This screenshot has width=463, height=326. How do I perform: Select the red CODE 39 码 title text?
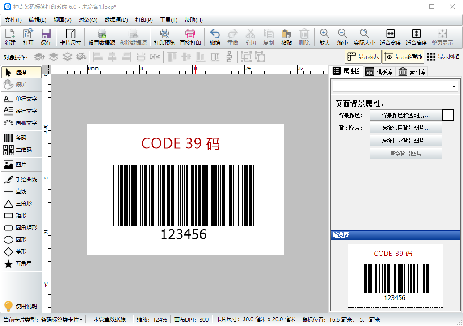point(181,144)
